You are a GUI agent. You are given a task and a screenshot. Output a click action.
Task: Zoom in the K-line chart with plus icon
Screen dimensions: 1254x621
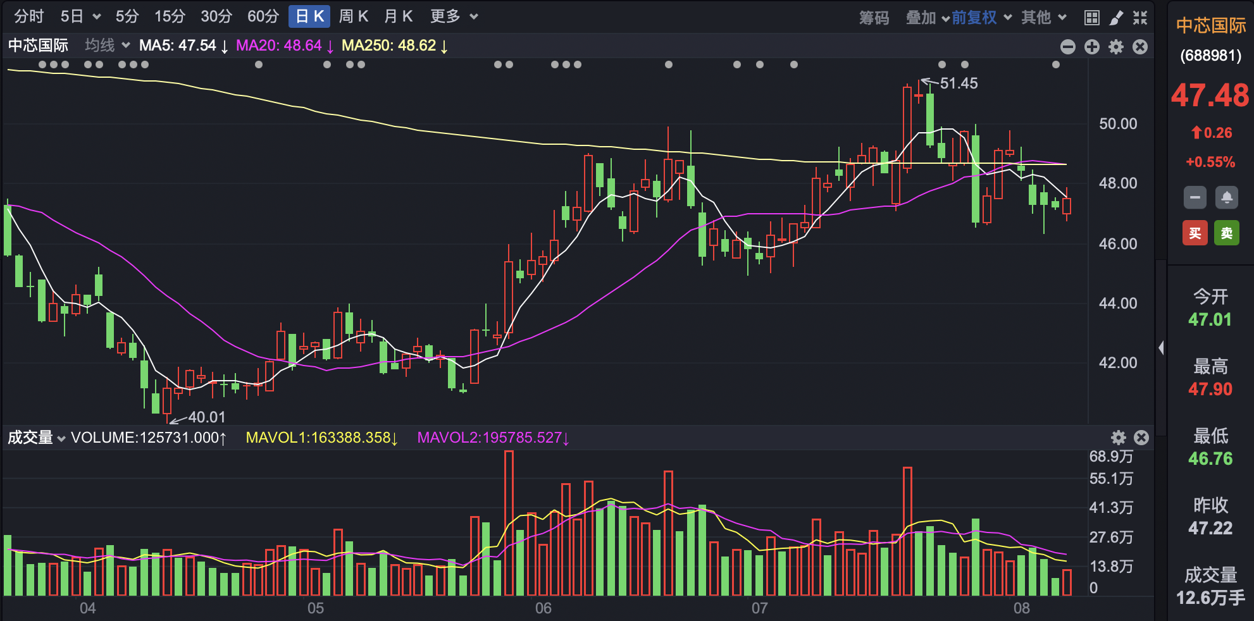(1092, 47)
